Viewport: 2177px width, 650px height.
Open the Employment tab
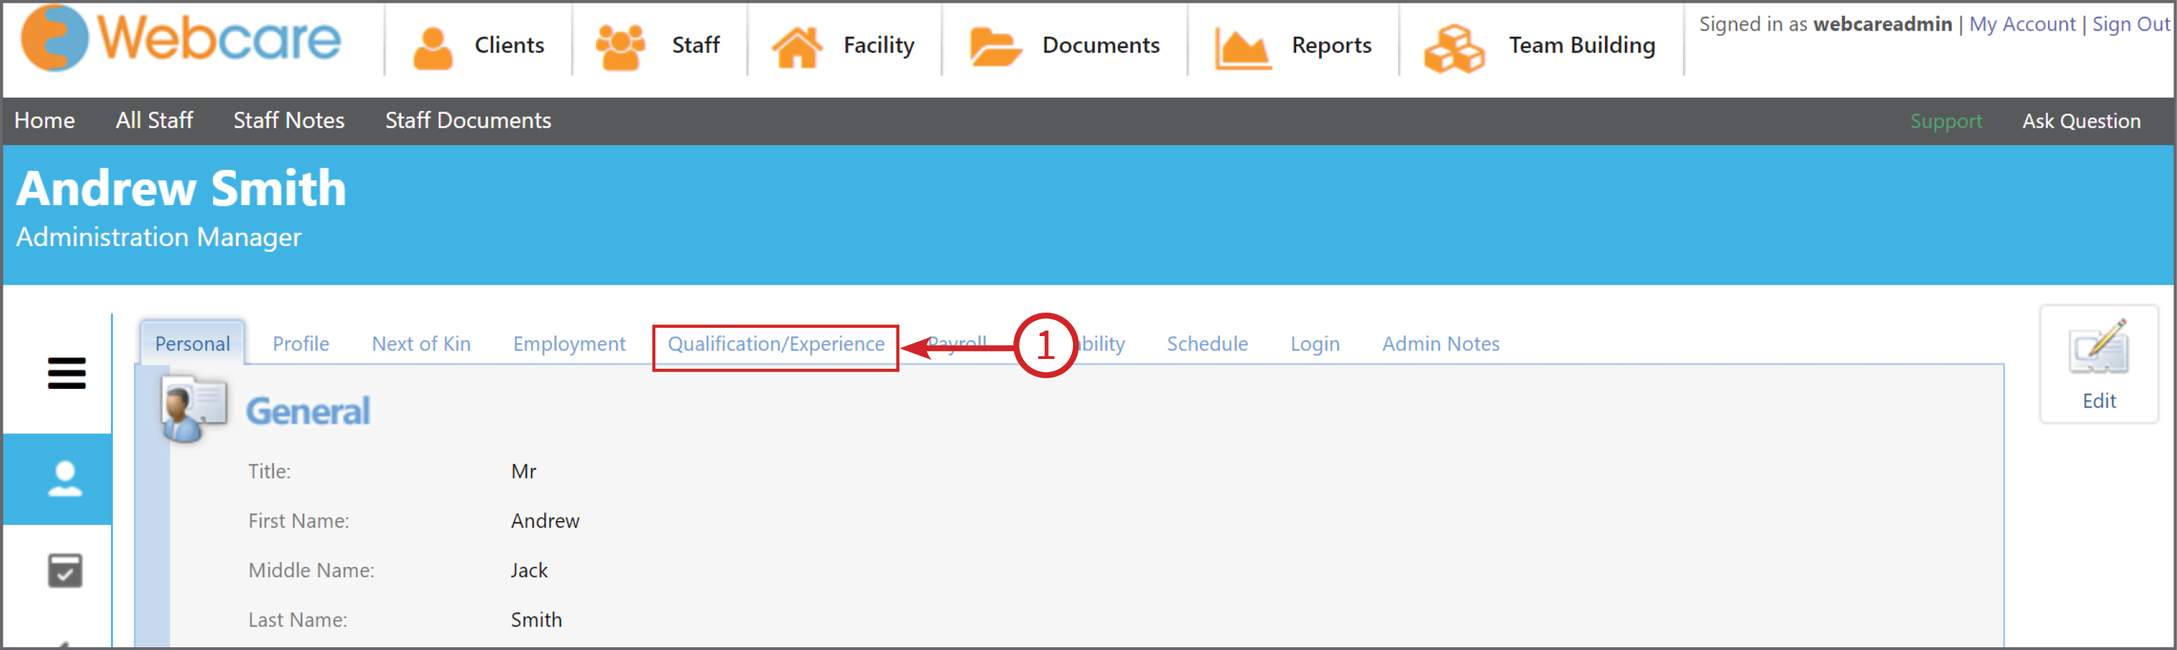pos(569,344)
